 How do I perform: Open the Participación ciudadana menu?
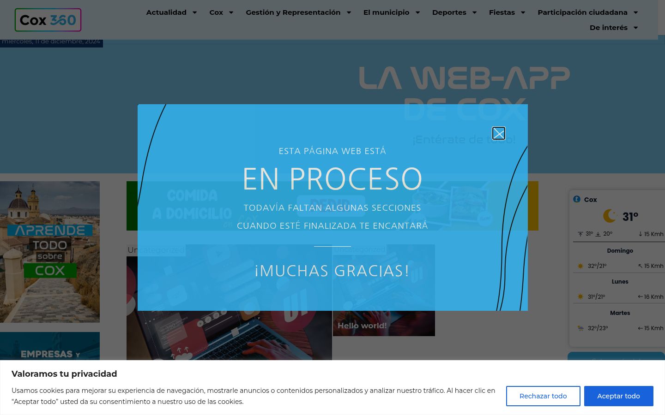(583, 12)
